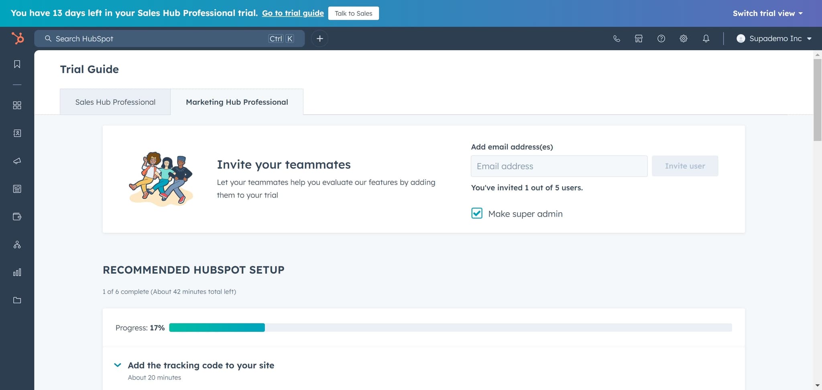Open the Bookmarks sidebar icon
822x390 pixels.
tap(17, 64)
